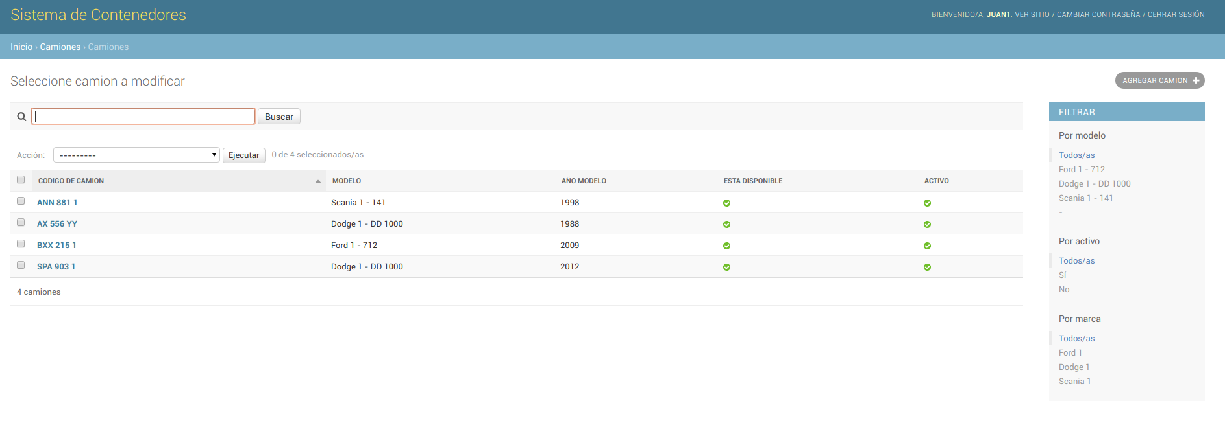Image resolution: width=1225 pixels, height=423 pixels.
Task: Focus the search input field
Action: tap(143, 116)
